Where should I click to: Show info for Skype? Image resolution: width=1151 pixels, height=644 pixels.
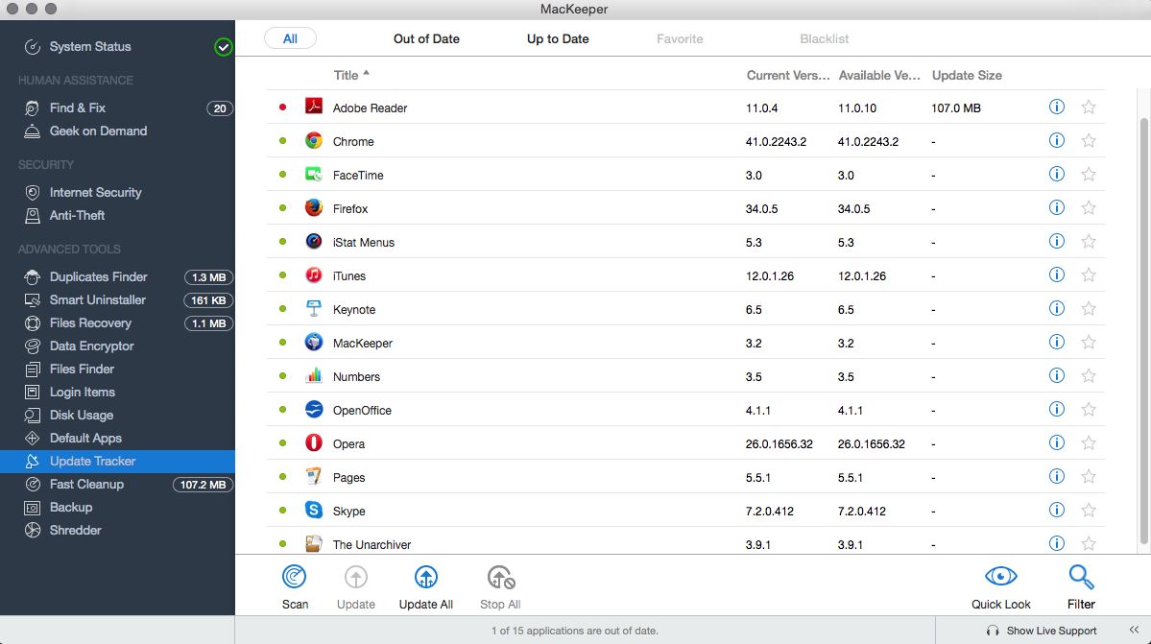1056,511
